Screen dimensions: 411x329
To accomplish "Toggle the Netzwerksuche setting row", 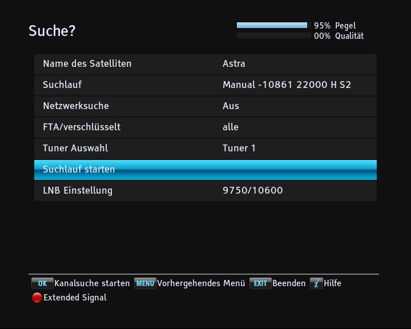I will [205, 106].
